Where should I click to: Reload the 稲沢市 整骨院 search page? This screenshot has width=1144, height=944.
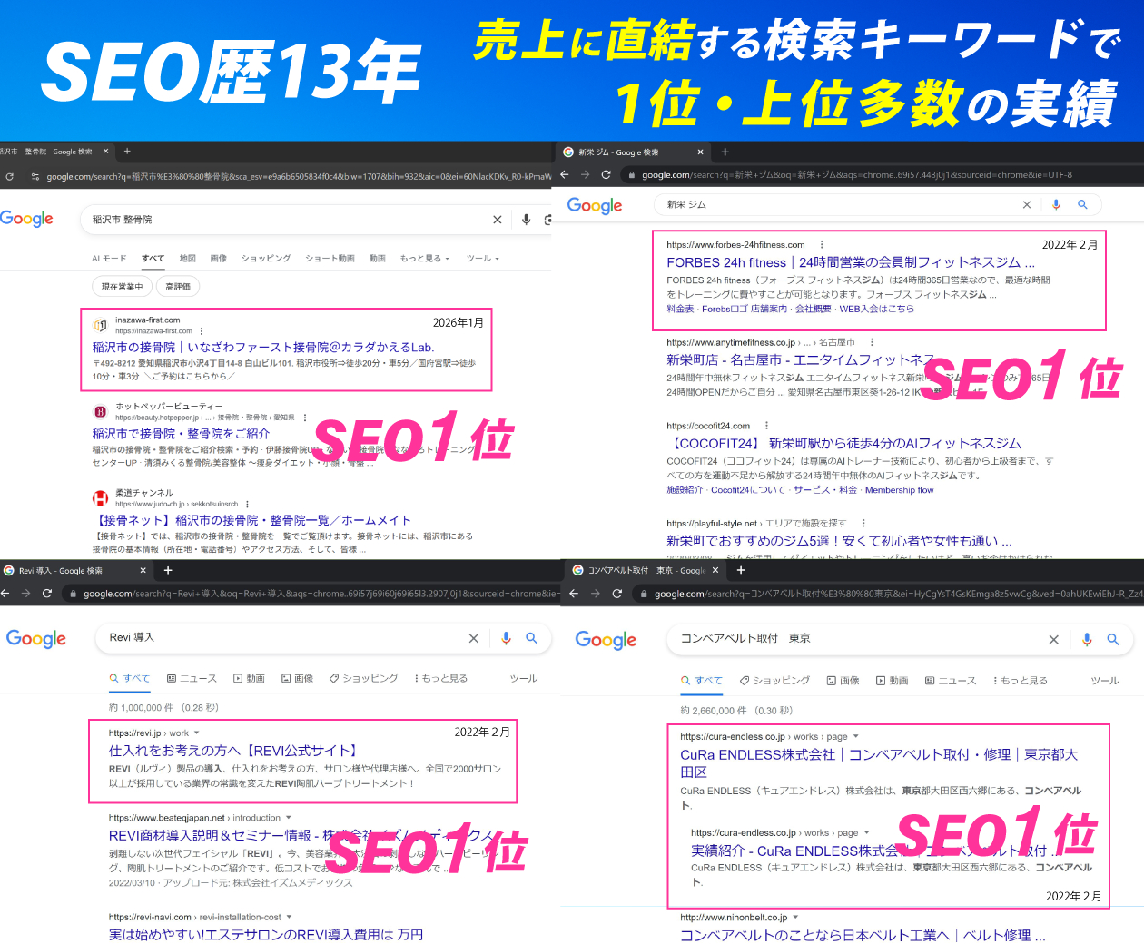9,177
